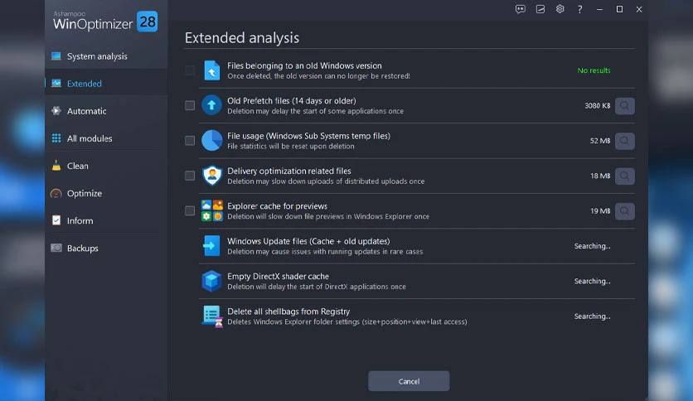This screenshot has width=693, height=401.
Task: Click the old Windows version file icon
Action: [211, 70]
